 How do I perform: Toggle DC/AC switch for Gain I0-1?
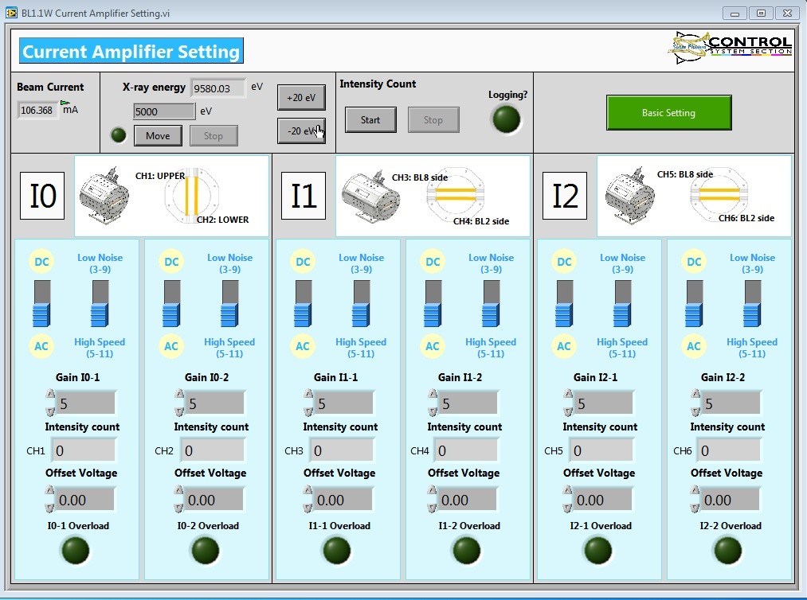coord(41,304)
